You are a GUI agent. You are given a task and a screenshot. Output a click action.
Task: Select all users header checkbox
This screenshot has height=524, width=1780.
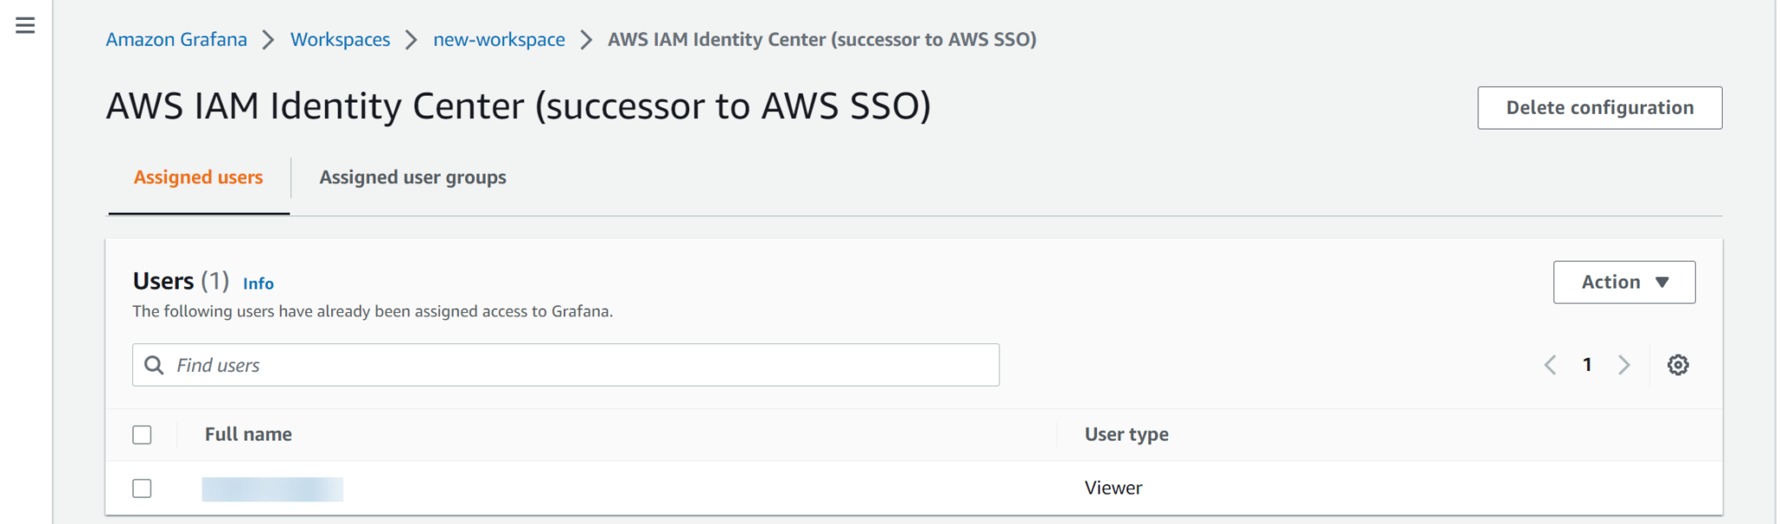[x=142, y=434]
